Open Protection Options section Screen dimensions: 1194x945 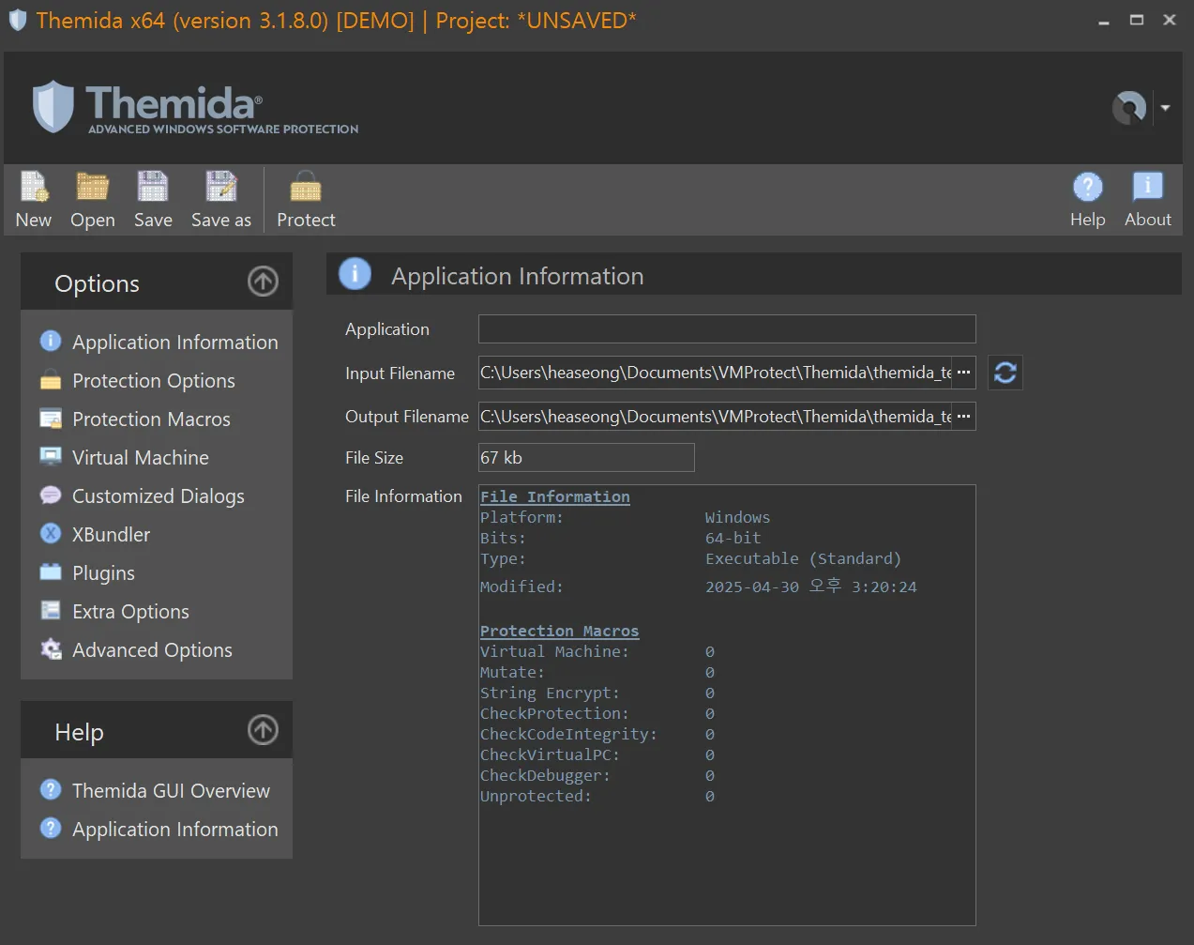pyautogui.click(x=137, y=380)
